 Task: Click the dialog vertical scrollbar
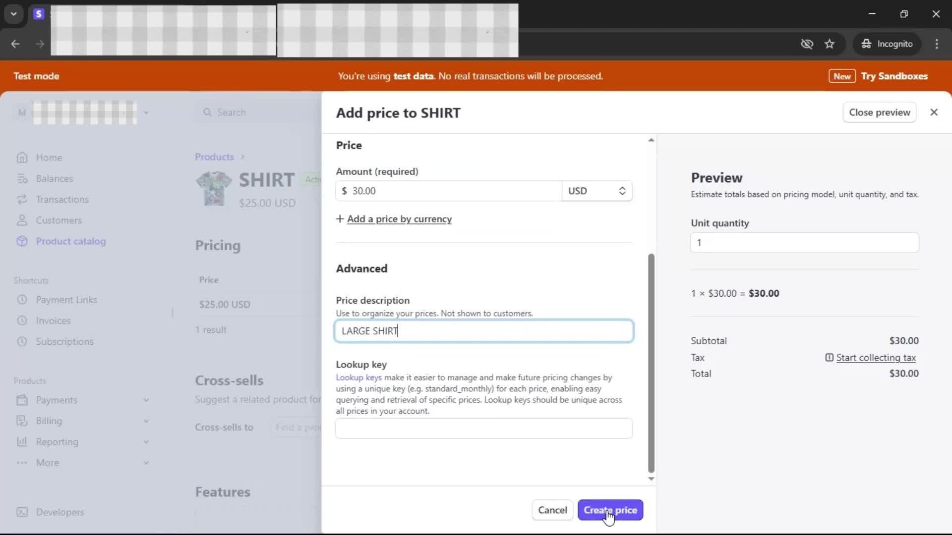[651, 362]
